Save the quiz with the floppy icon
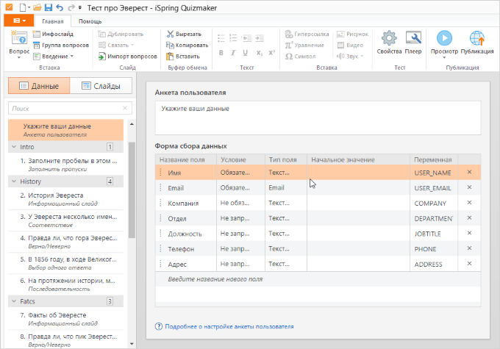Viewport: 500px width, 349px height. (x=48, y=7)
